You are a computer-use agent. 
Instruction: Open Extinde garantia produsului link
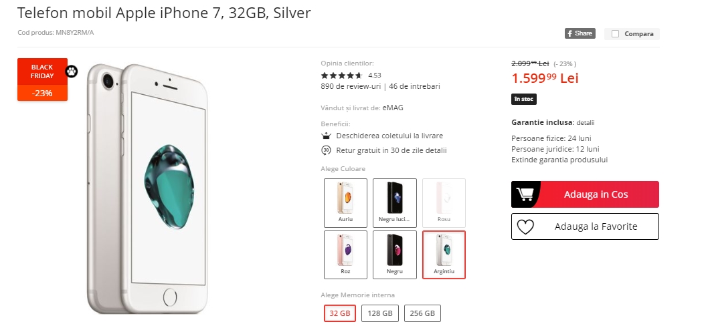click(x=559, y=160)
